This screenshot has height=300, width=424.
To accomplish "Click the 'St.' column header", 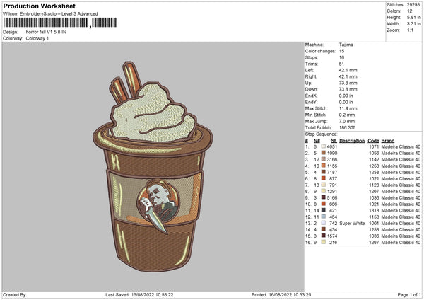I will tap(334, 141).
